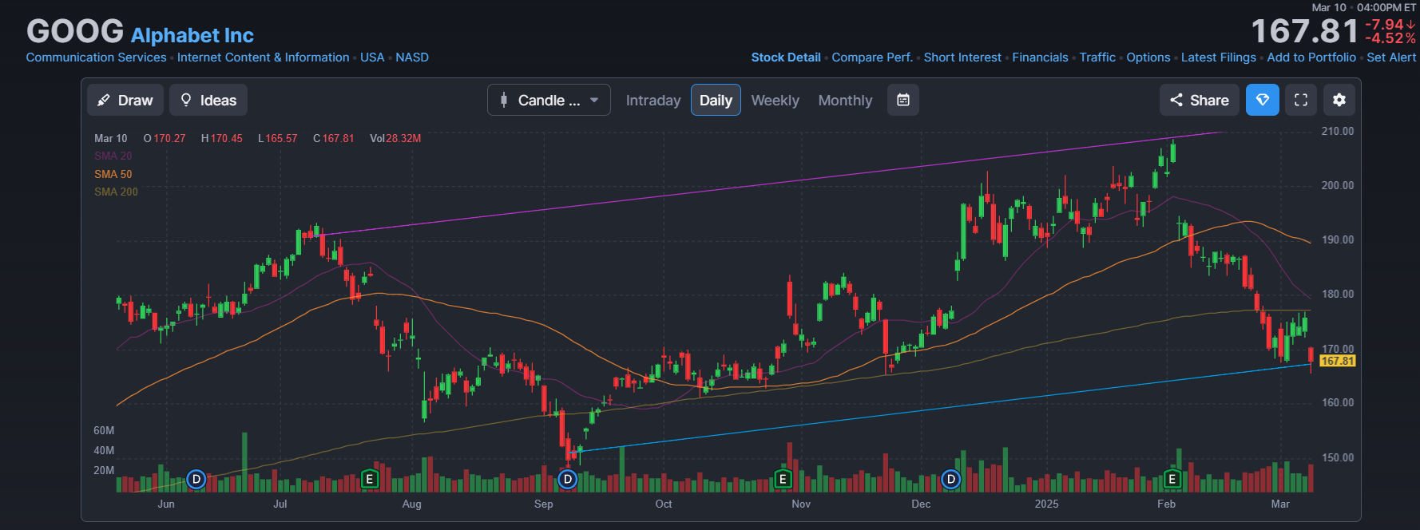Viewport: 1420px width, 530px height.
Task: Click the candlestick icon in chart type selector
Action: tap(504, 100)
